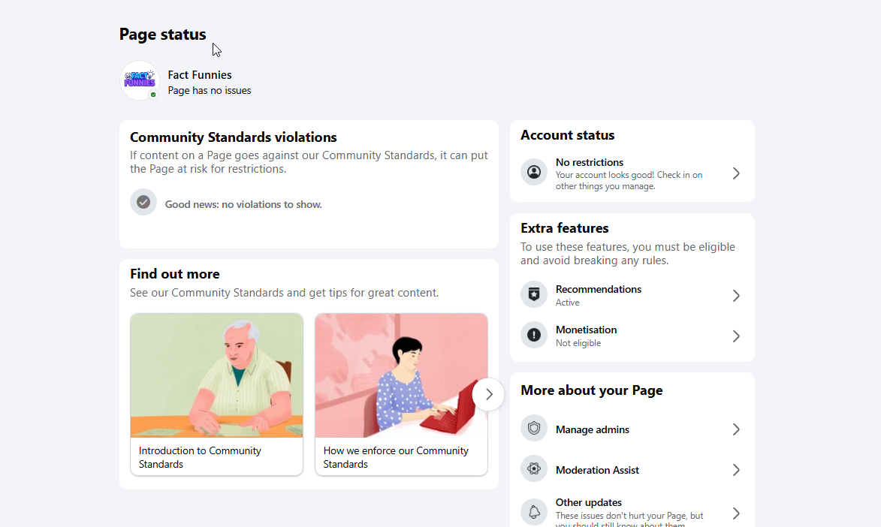Expand the Monetisation chevron arrow

click(x=736, y=336)
